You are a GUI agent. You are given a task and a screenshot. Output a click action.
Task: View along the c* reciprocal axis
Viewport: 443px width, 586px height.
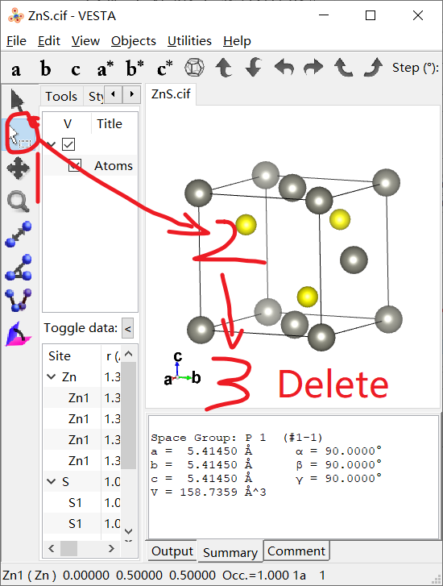[164, 69]
